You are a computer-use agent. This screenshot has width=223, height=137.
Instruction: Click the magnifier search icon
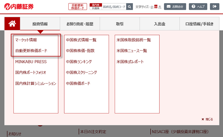(129, 7)
